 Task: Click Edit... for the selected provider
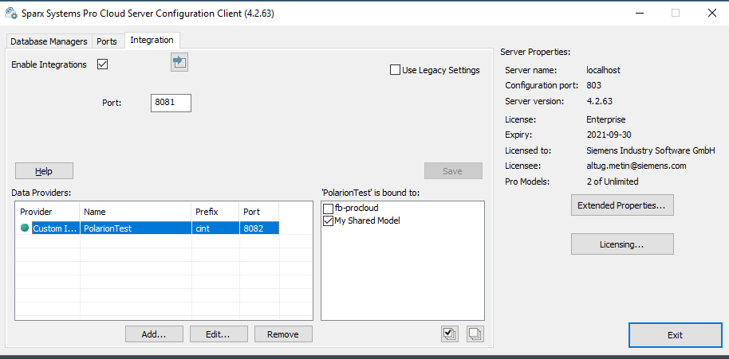tap(219, 334)
